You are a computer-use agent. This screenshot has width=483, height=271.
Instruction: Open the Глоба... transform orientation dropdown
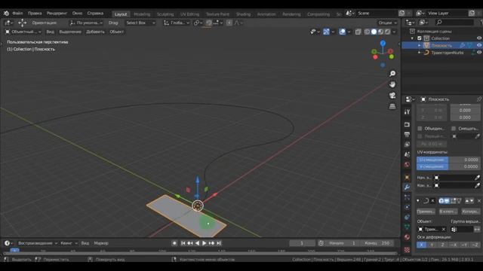coord(176,23)
